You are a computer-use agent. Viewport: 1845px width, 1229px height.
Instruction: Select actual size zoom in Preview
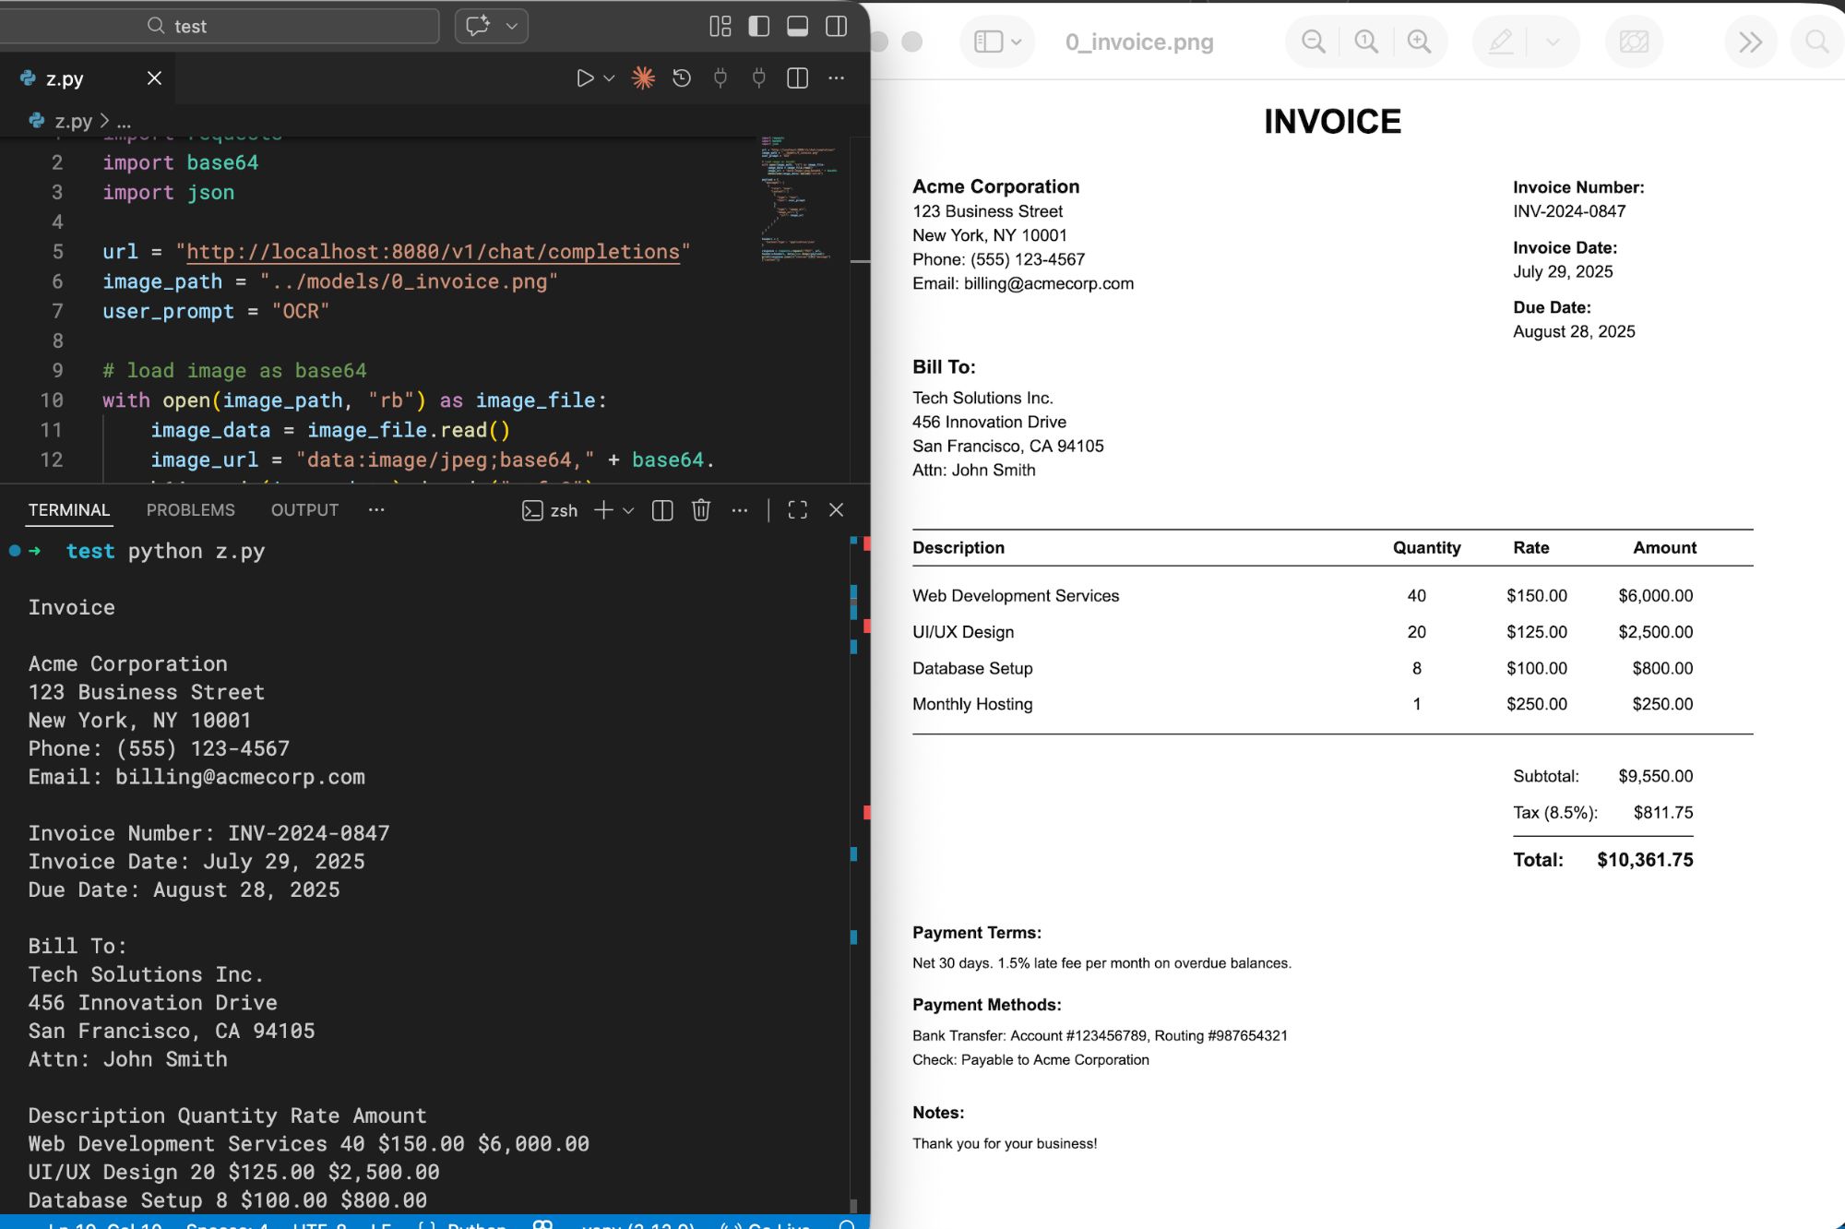[1366, 41]
